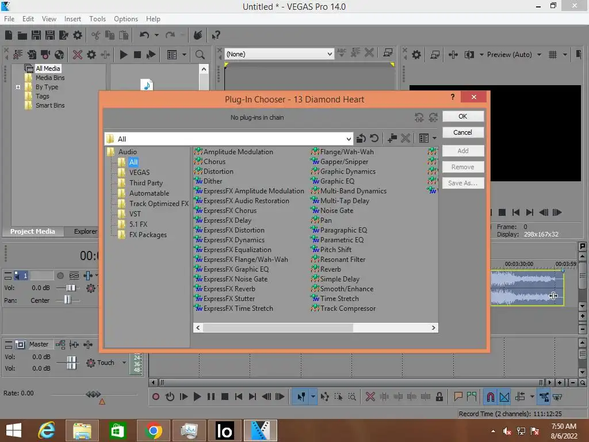Open Views dropdown arrow in Plug-In Chooser
This screenshot has height=442, width=589.
435,138
